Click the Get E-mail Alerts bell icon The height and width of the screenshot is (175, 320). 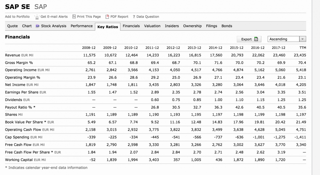click(x=36, y=17)
